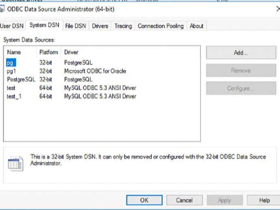
Task: Click the MySQL driver text in the test_1 row
Action: pos(100,96)
